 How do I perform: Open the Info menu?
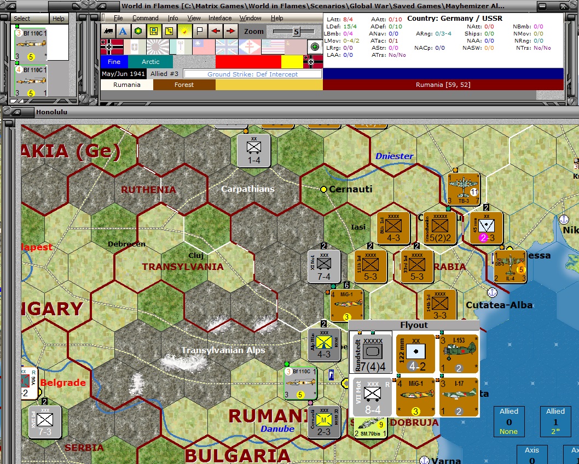point(173,18)
